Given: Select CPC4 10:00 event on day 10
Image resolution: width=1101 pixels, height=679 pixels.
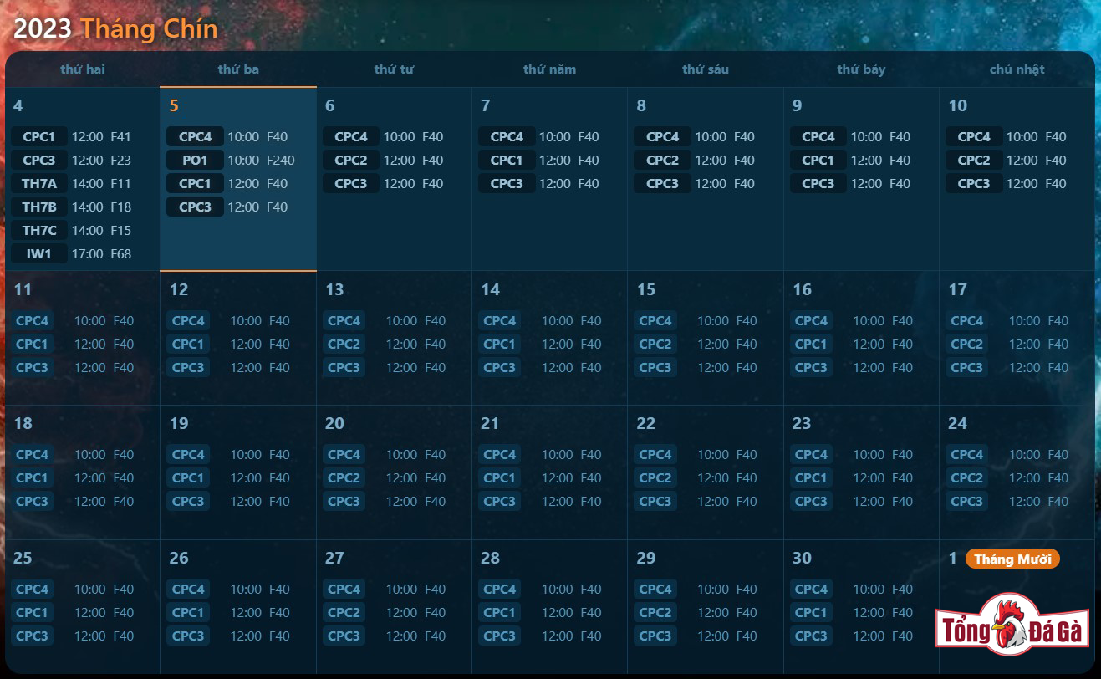Looking at the screenshot, I should coord(974,136).
